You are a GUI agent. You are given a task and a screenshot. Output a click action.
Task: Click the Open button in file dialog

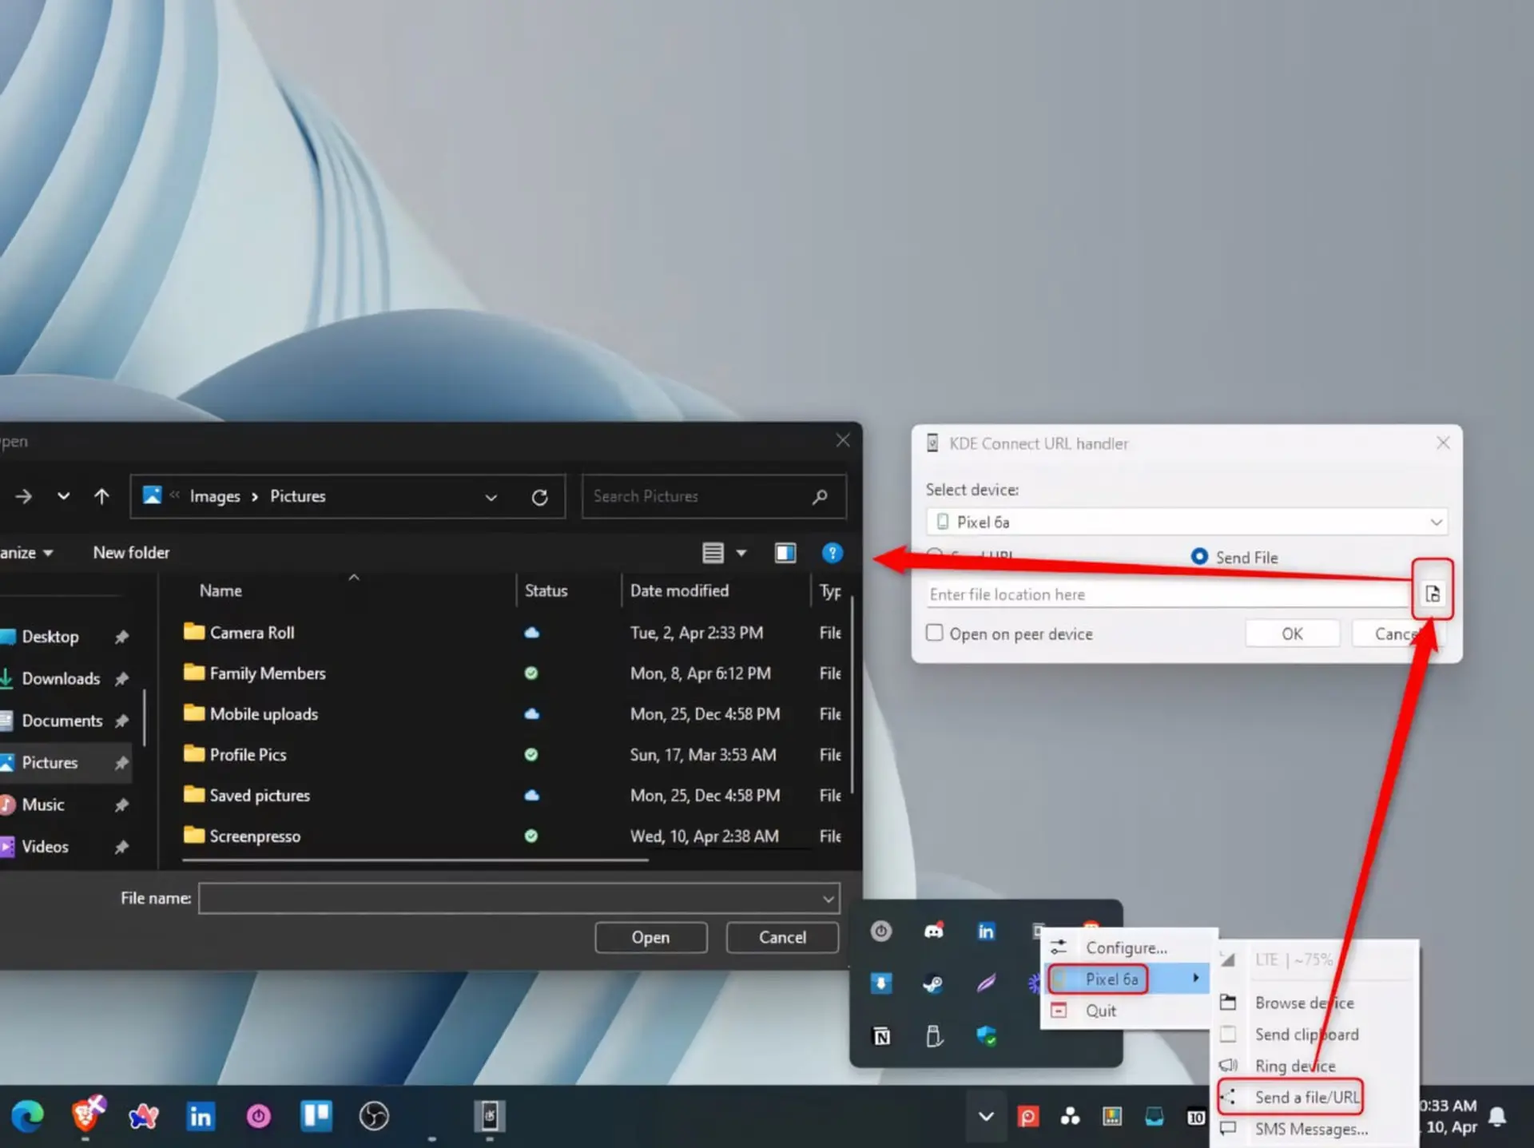click(x=650, y=937)
